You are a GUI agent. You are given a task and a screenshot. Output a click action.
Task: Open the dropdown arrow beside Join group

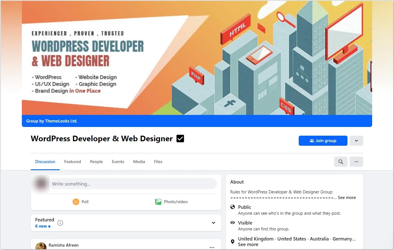click(356, 141)
